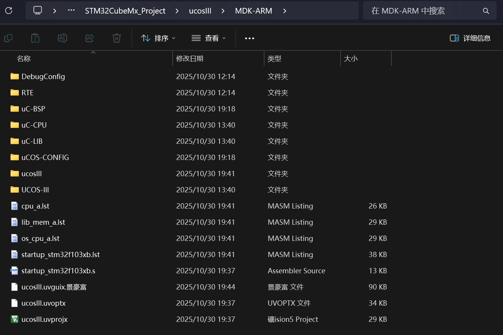The image size is (503, 335).
Task: Click the lib_mem_a.lst file name
Action: (x=43, y=222)
